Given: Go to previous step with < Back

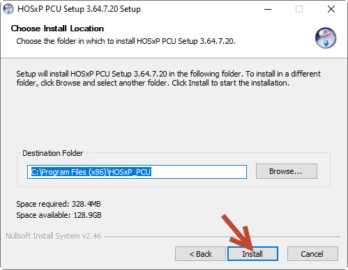Looking at the screenshot, I should (x=200, y=254).
